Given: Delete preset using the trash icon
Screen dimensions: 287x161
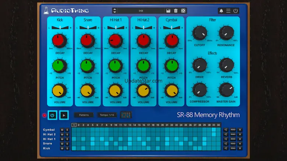Looking at the screenshot, I should 176,11.
